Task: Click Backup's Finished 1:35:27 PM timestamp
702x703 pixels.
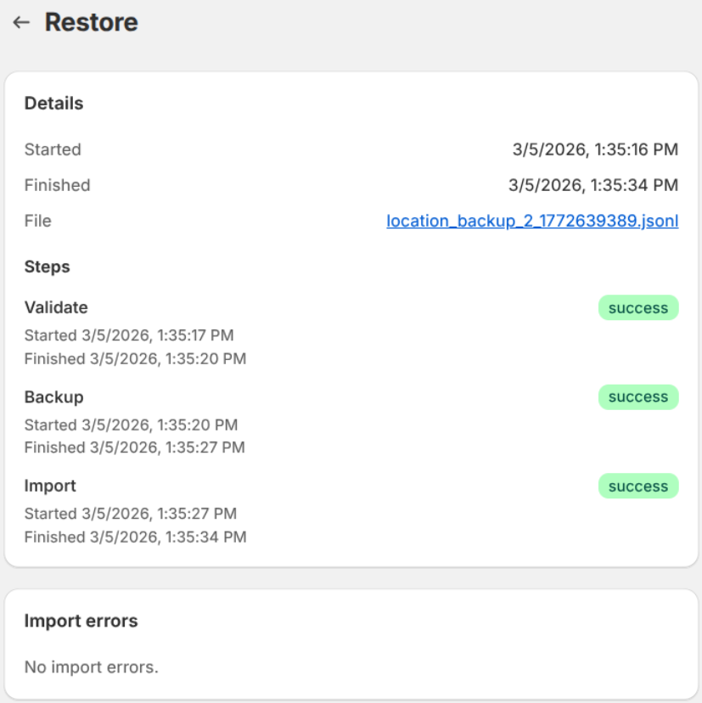Action: coord(135,447)
